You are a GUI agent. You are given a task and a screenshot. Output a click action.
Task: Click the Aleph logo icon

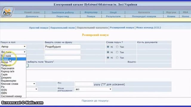7,12
